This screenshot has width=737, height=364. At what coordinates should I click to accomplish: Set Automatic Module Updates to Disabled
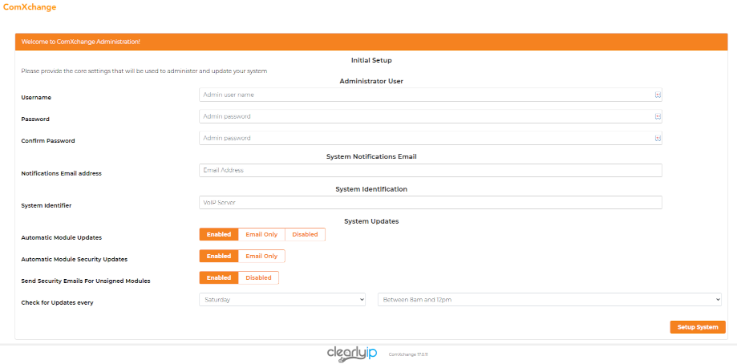[305, 235]
